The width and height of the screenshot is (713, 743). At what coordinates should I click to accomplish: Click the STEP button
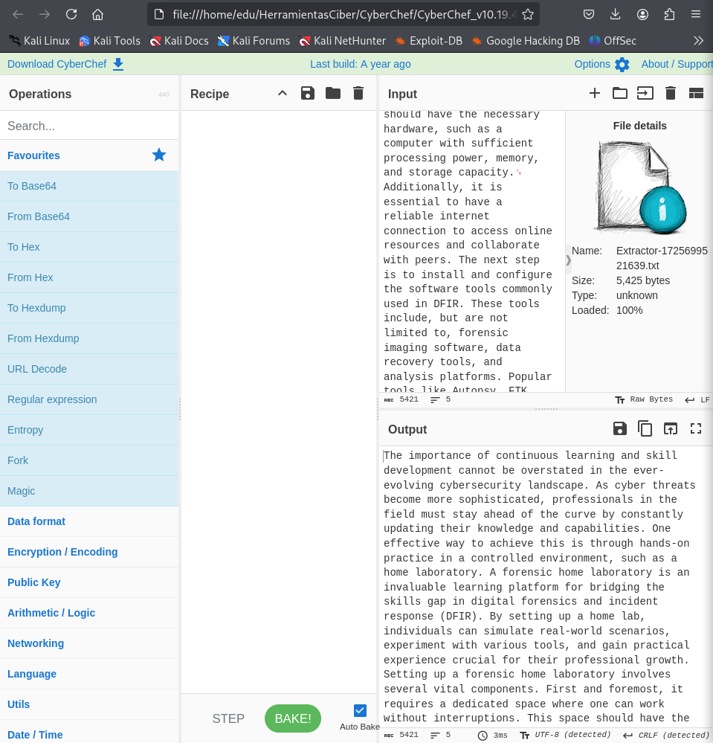[228, 718]
